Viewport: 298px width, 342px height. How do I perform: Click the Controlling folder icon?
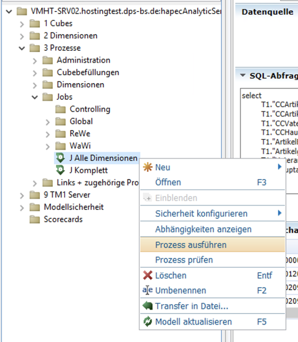click(61, 109)
